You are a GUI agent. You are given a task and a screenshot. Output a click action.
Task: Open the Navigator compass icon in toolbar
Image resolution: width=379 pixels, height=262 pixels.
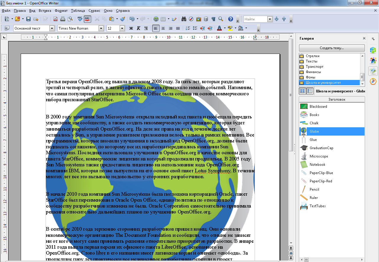pos(191,19)
